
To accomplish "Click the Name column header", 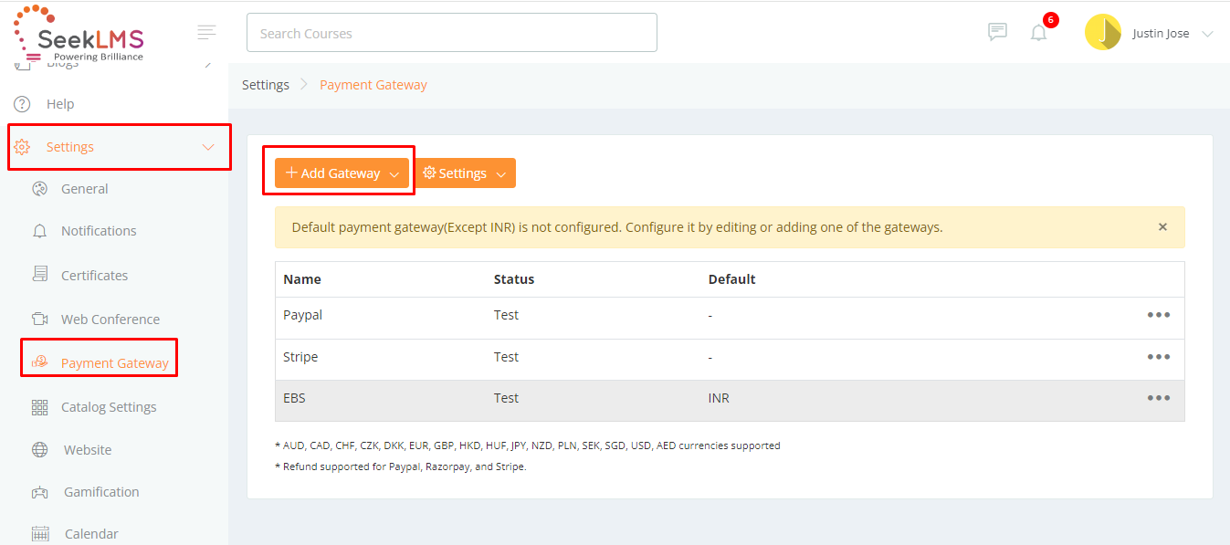I will (x=302, y=279).
